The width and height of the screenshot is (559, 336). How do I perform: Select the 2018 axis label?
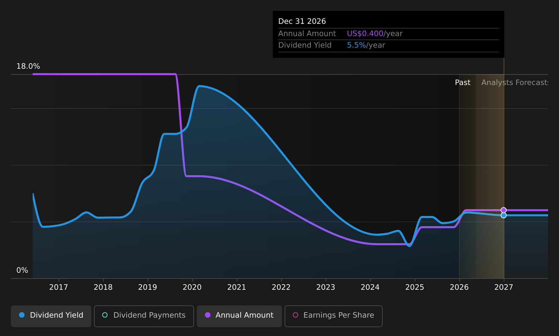pyautogui.click(x=103, y=287)
